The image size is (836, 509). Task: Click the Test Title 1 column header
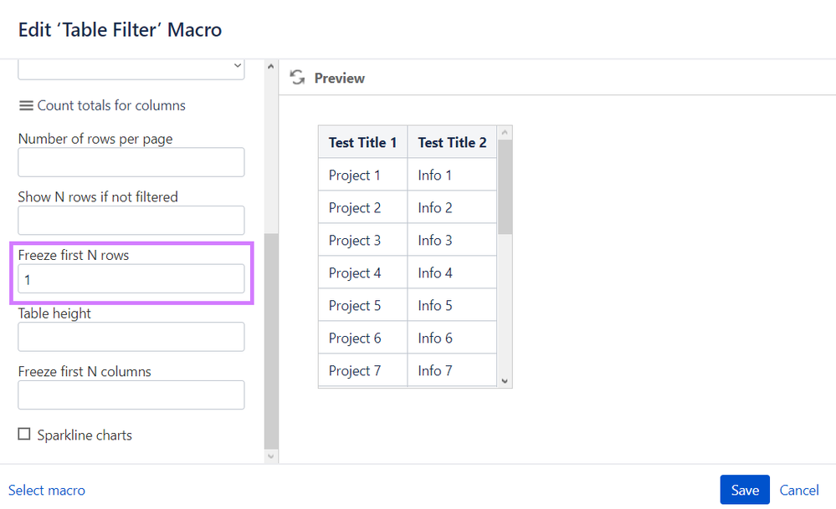pos(362,142)
